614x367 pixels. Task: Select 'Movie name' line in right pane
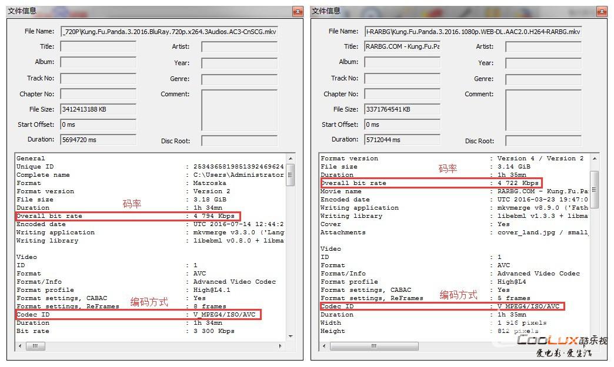(x=455, y=191)
